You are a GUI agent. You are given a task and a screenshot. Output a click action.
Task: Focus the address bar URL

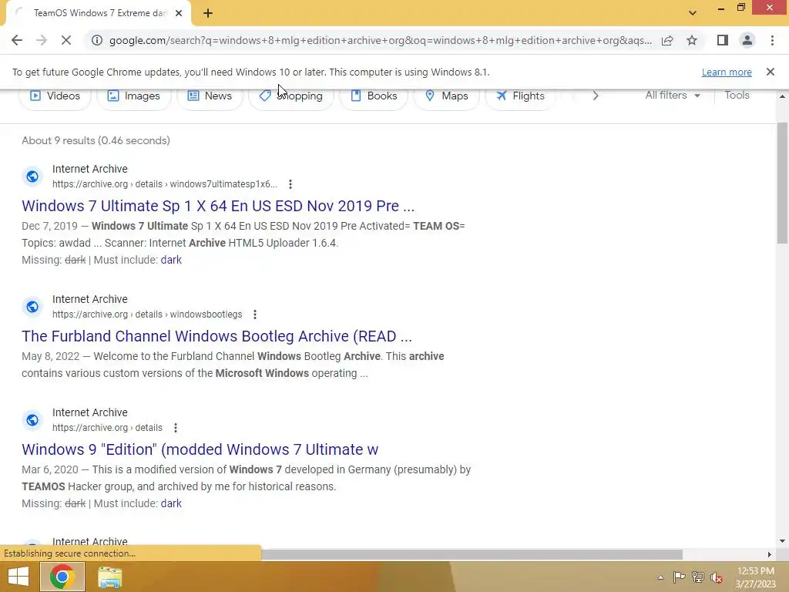coord(380,40)
